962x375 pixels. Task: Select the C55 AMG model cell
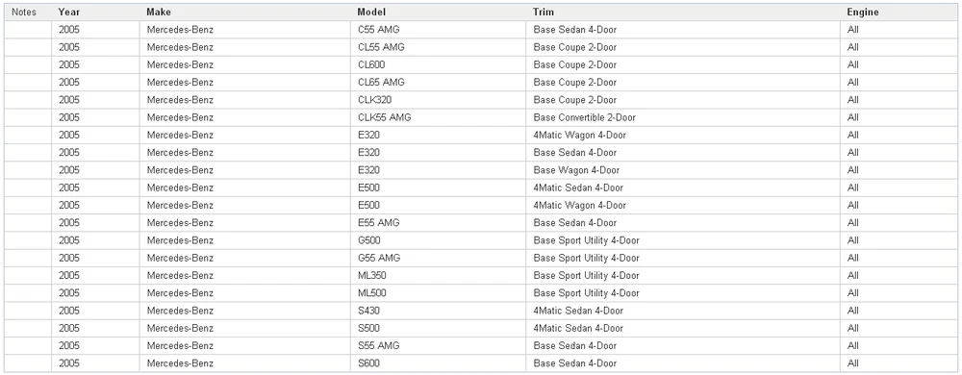(438, 30)
